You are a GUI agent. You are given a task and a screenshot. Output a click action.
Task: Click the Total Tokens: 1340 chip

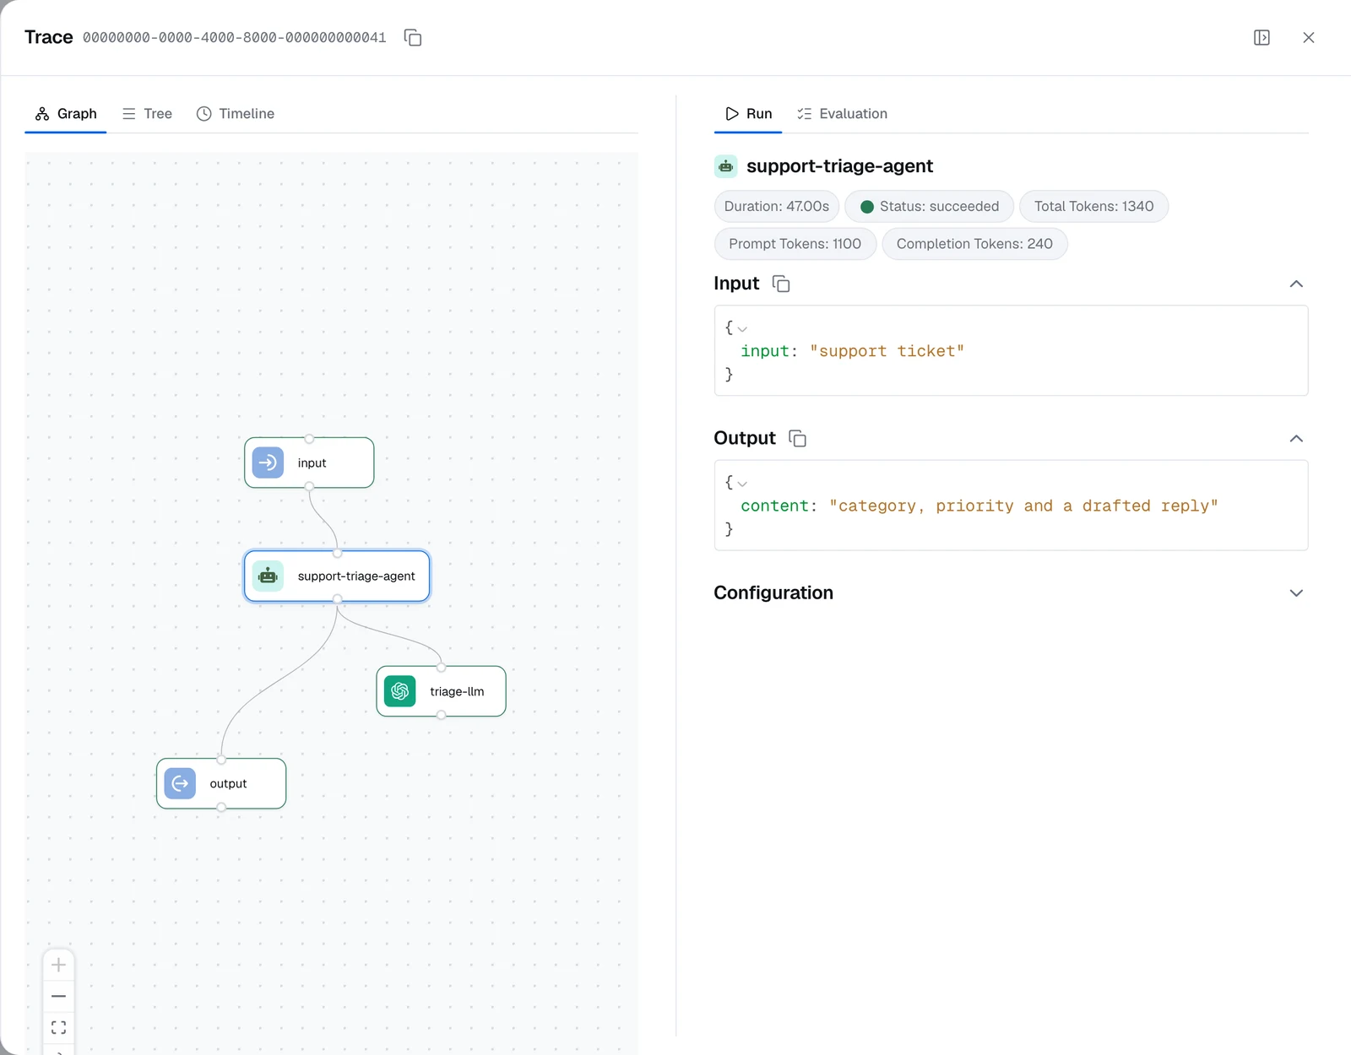[x=1093, y=206]
